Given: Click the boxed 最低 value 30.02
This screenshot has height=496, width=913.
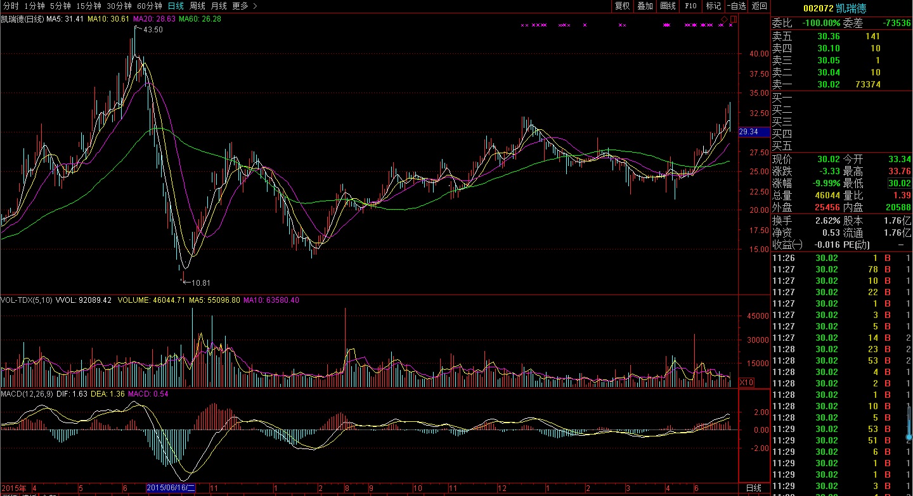Looking at the screenshot, I should (899, 183).
